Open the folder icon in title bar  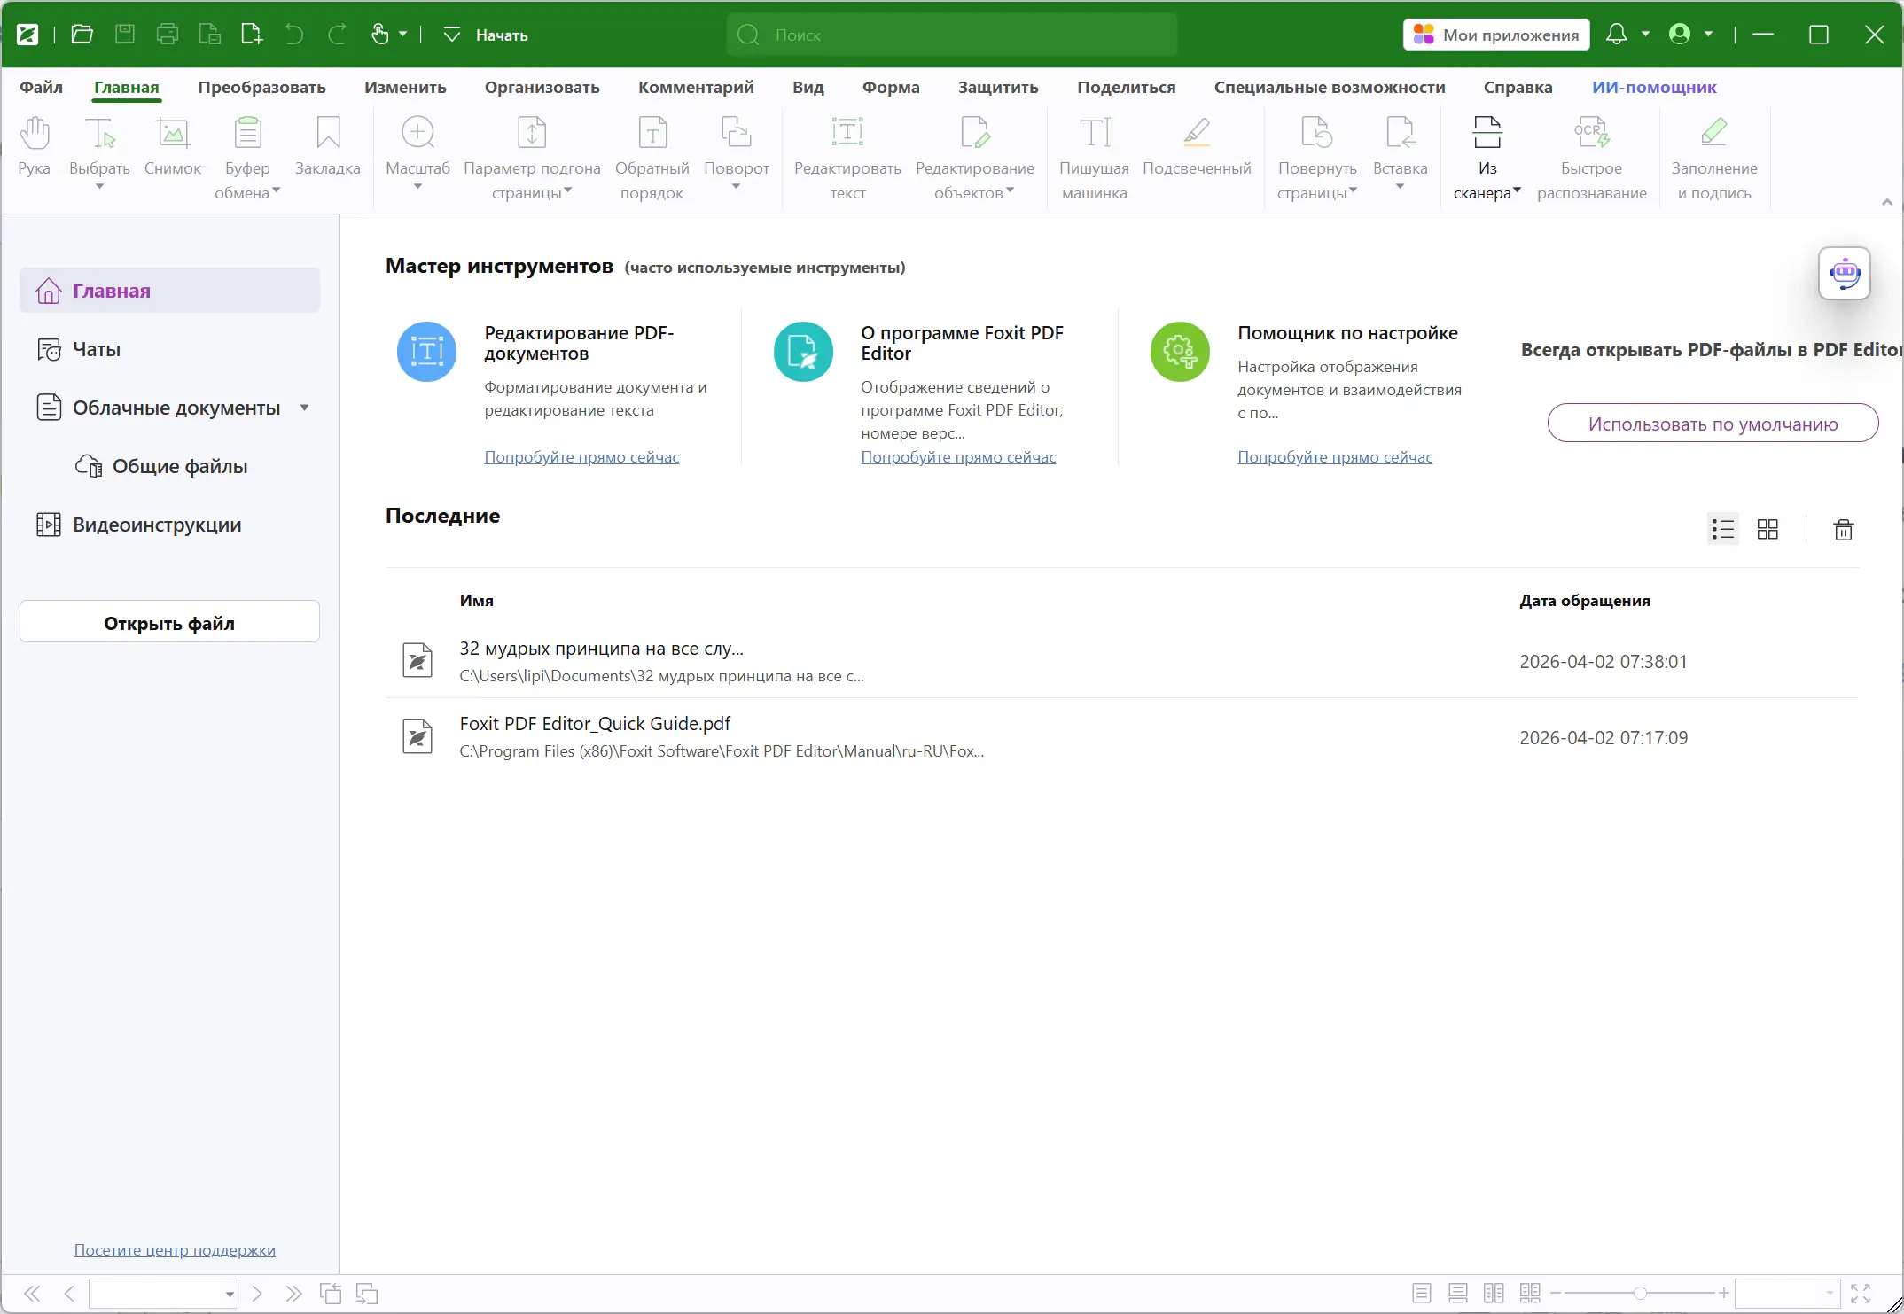point(82,35)
